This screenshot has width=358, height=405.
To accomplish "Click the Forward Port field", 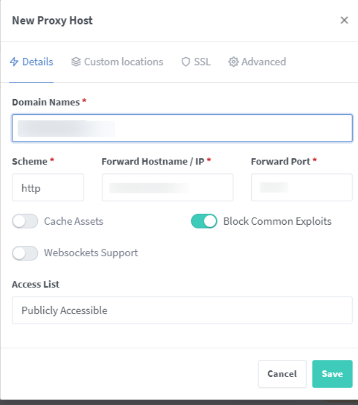I will tap(301, 187).
